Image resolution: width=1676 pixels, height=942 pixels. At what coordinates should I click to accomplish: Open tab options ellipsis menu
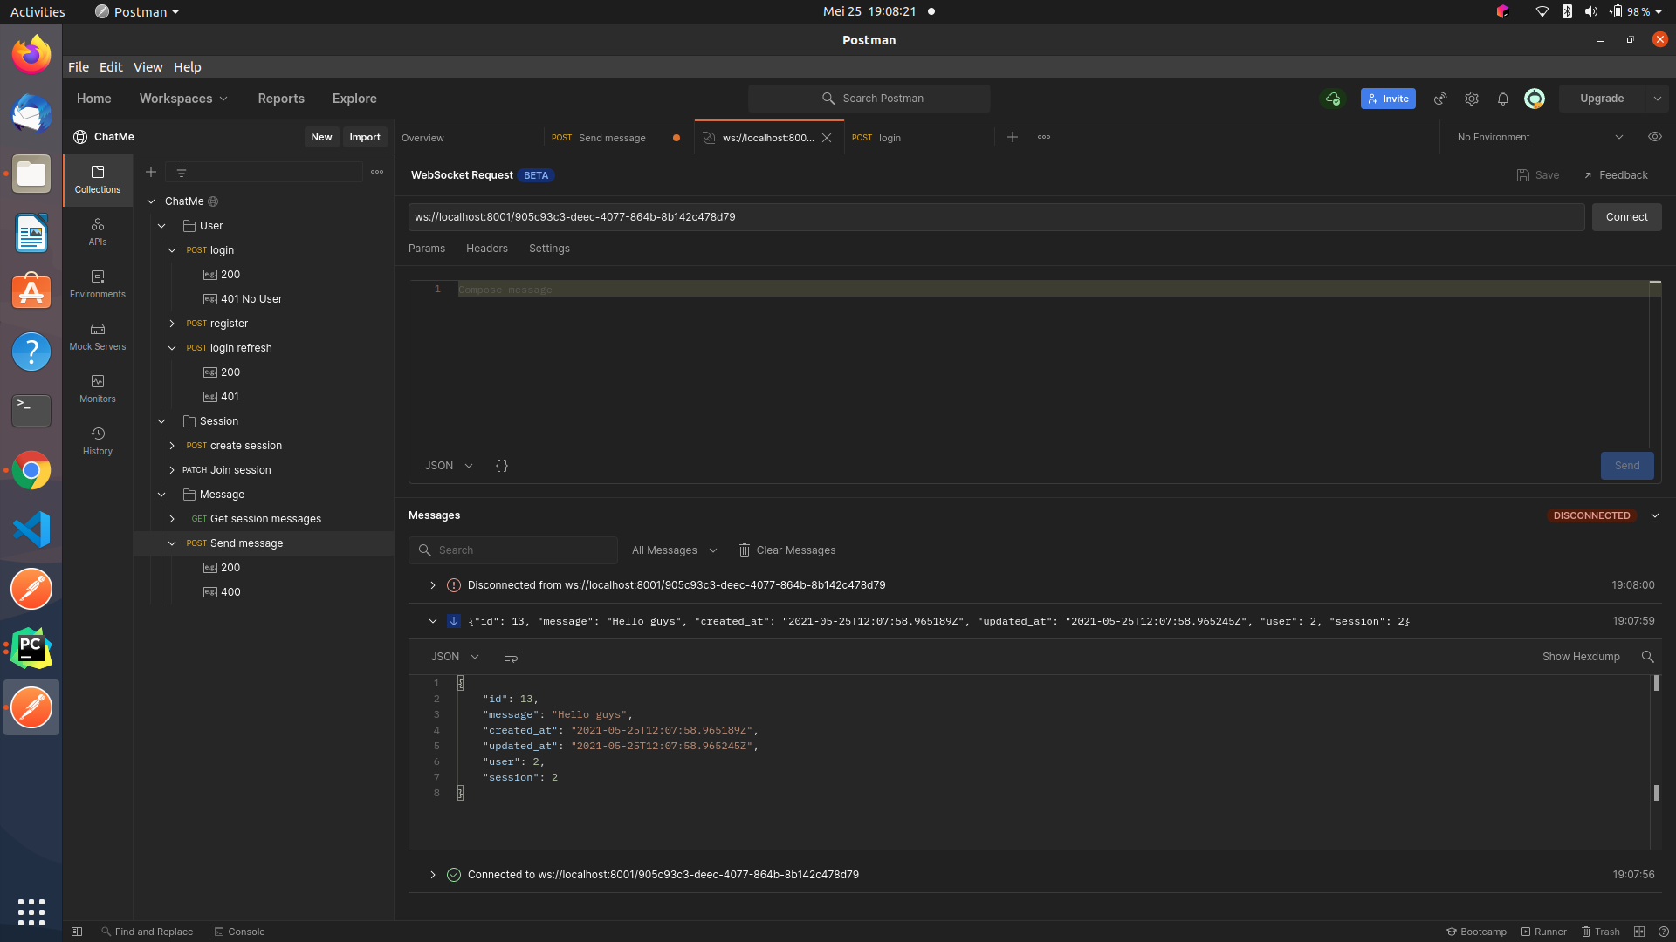[x=1044, y=137]
